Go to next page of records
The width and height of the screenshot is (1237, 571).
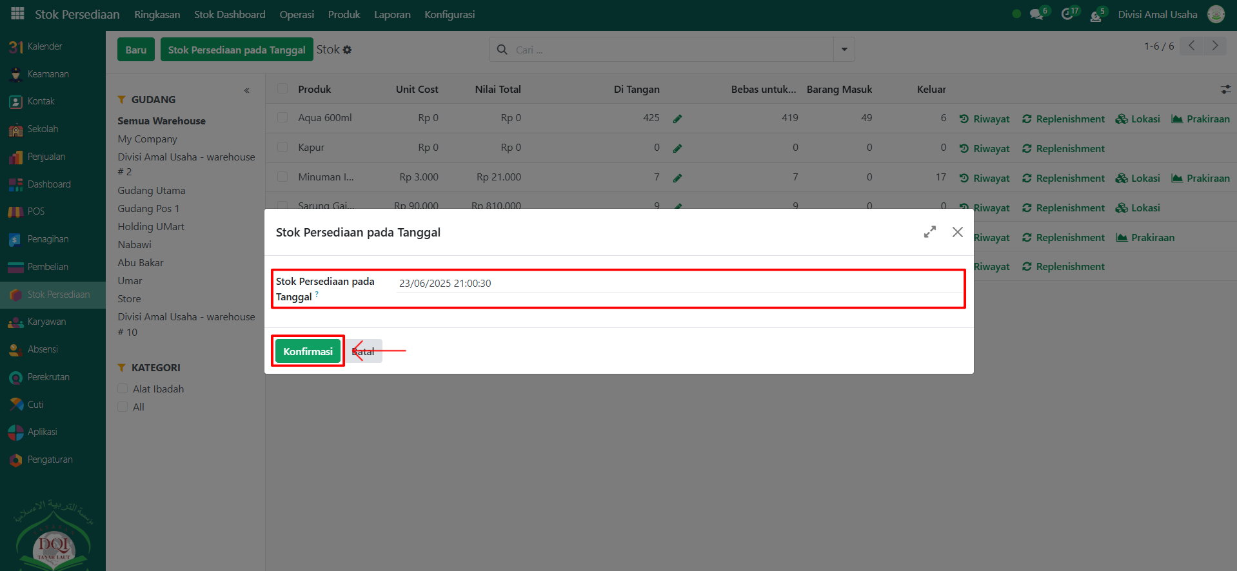[x=1215, y=46]
